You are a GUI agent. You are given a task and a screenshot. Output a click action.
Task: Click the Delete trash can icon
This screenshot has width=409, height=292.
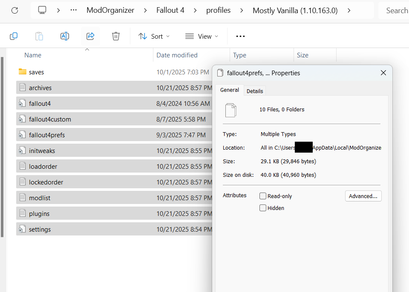click(x=116, y=36)
